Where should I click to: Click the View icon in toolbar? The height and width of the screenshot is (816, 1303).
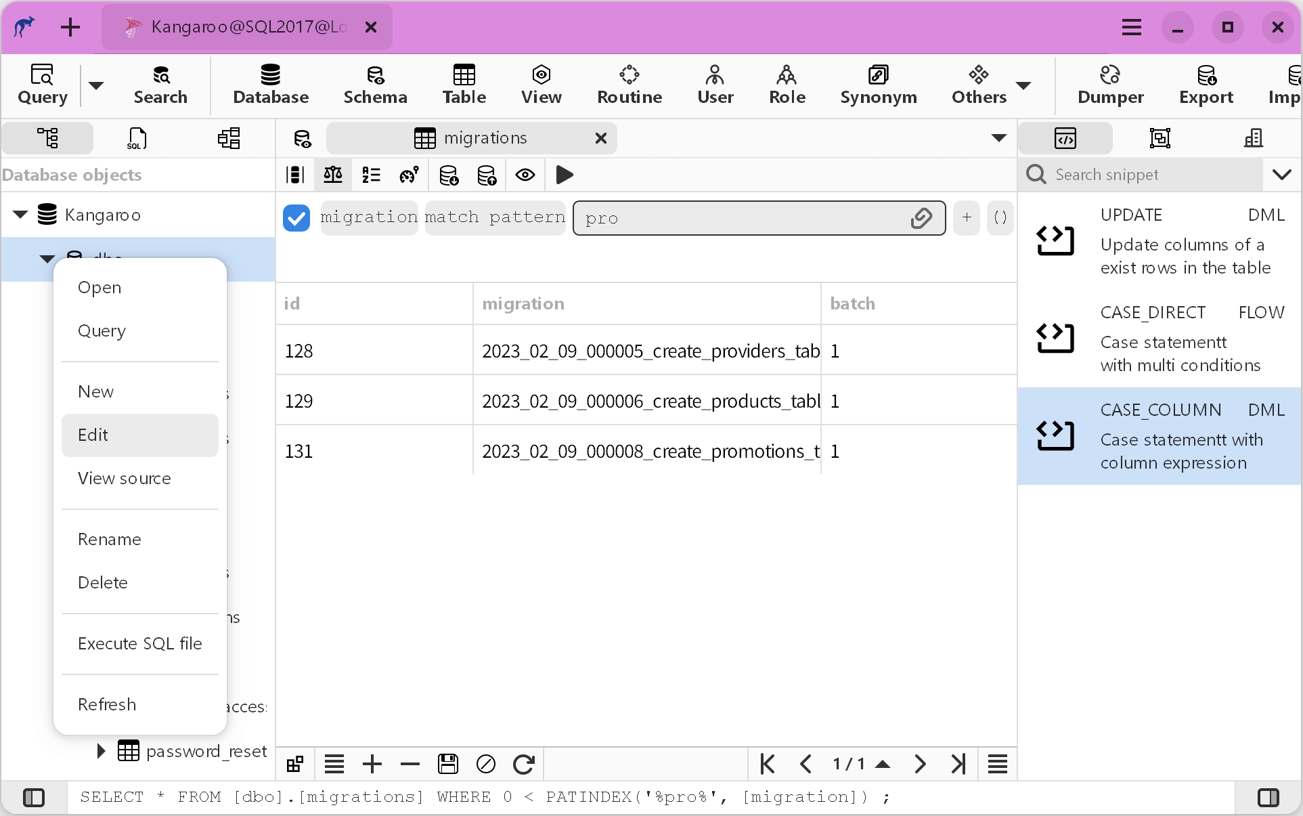click(x=540, y=84)
